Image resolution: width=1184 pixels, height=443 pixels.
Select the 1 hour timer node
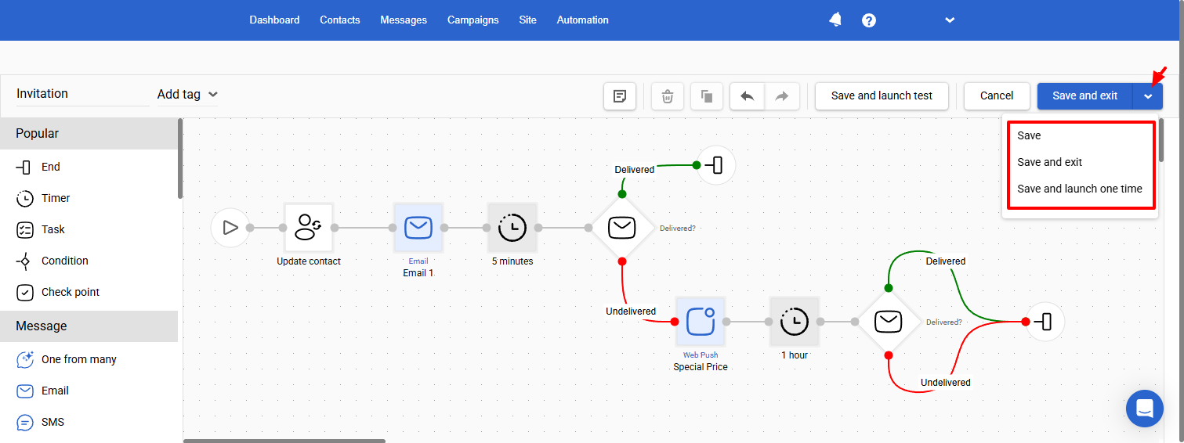pos(795,322)
